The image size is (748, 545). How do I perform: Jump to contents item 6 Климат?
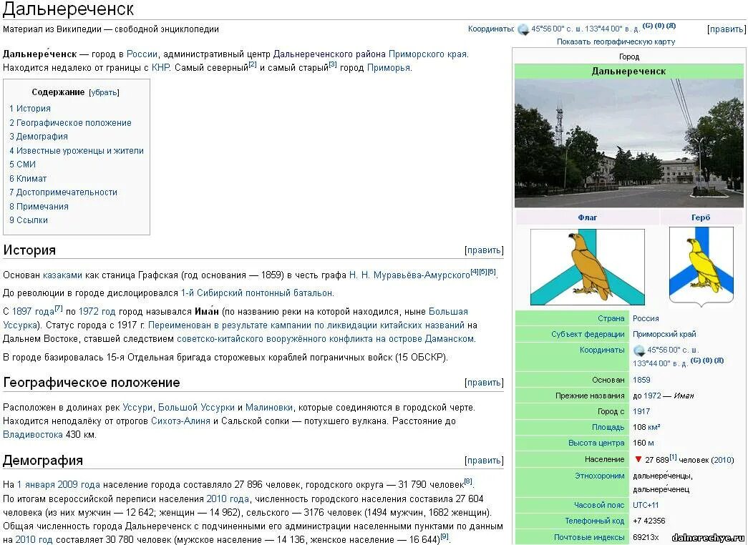28,179
